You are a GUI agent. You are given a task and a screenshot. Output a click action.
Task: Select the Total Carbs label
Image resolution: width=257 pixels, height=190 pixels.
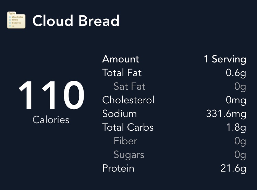point(128,127)
